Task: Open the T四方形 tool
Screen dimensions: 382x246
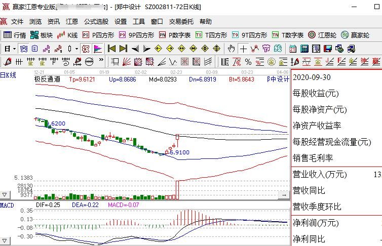Action: coord(211,35)
